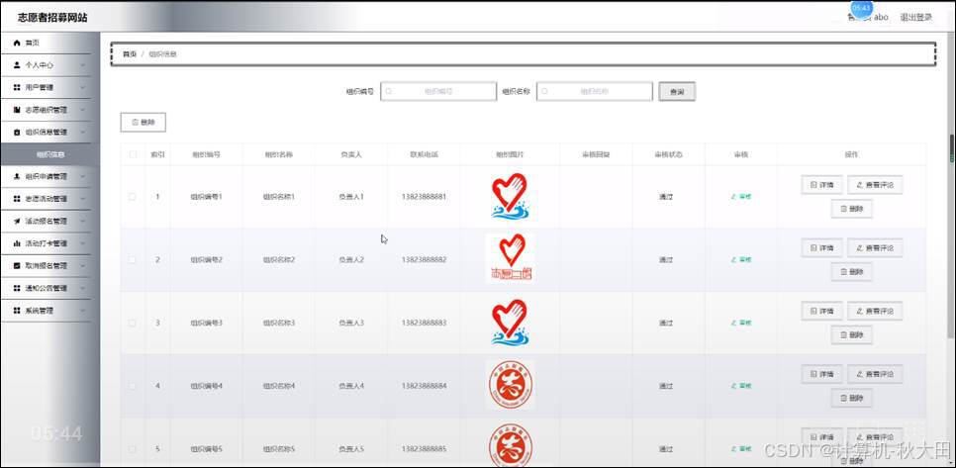The image size is (956, 468).
Task: Click phone number 13823888881
Action: click(424, 197)
